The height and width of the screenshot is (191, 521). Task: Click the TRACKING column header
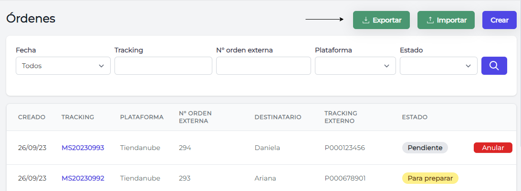78,117
